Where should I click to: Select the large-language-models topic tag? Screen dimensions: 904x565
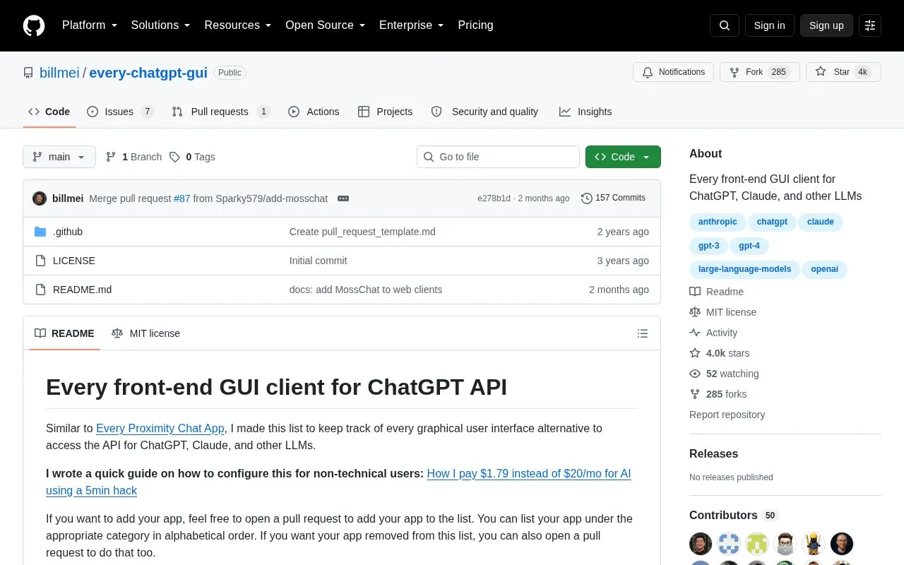[x=744, y=269]
